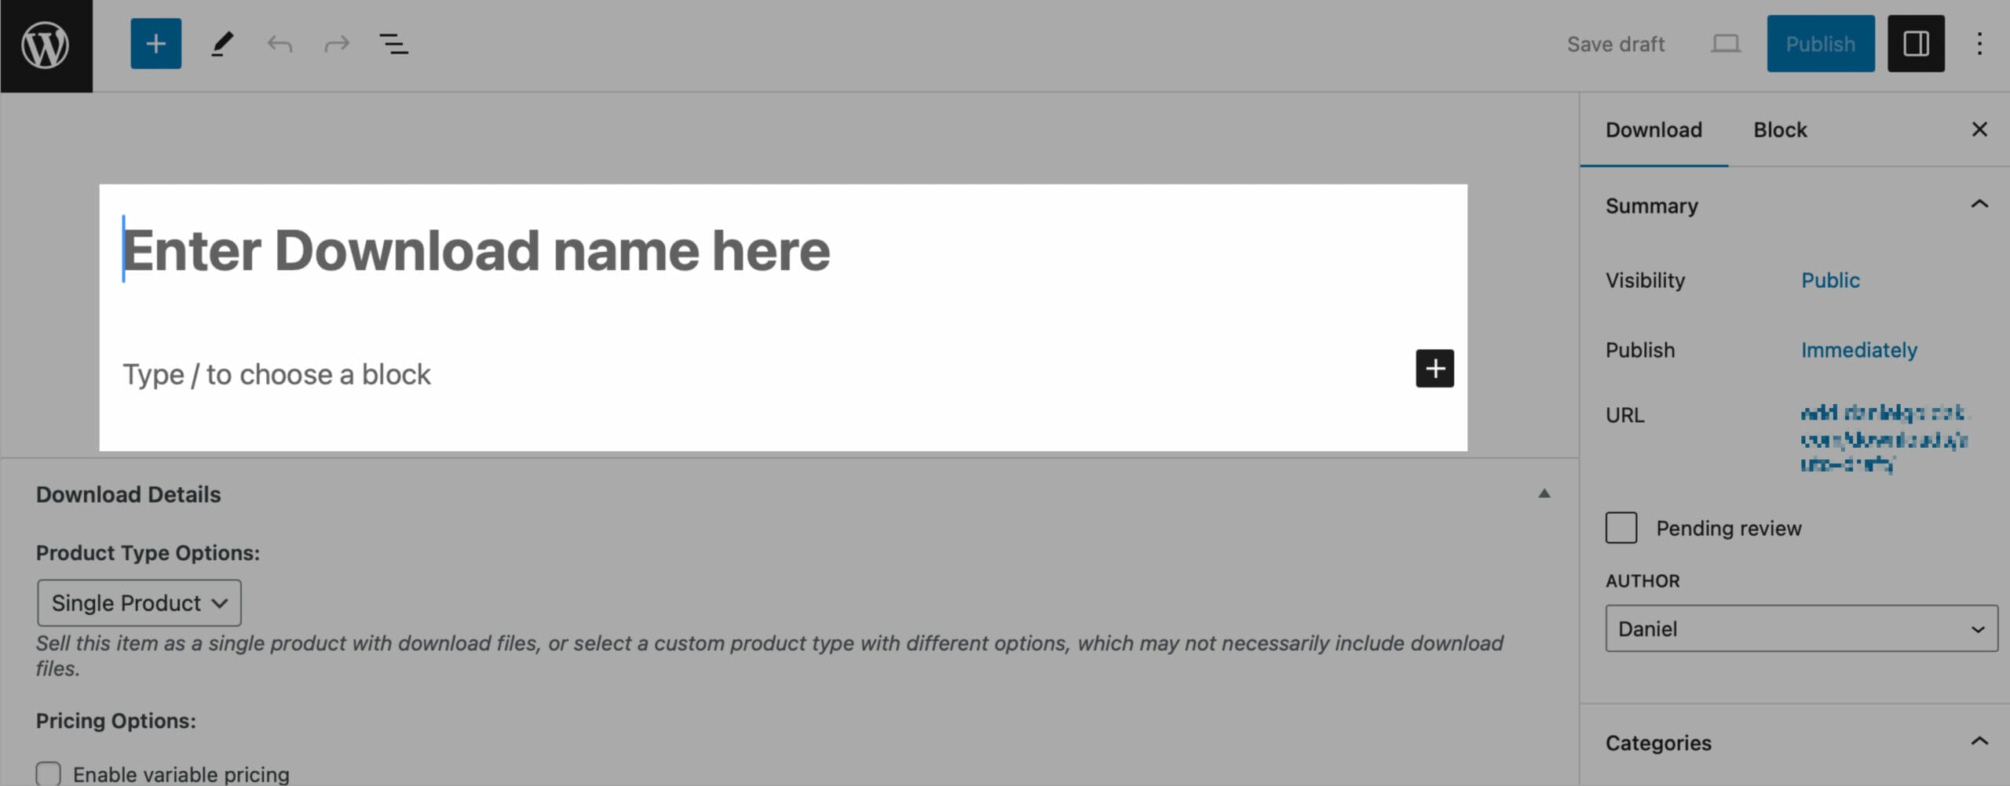
Task: Click the Enter Download name field
Action: pos(477,249)
